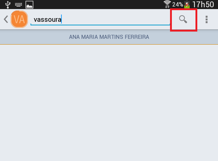The height and width of the screenshot is (161, 218).
Task: Click the 24% battery percentage
Action: [178, 4]
